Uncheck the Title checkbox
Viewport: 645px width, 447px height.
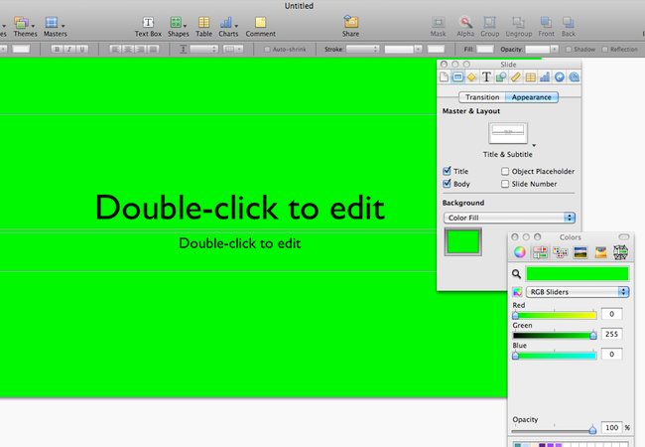(x=447, y=171)
